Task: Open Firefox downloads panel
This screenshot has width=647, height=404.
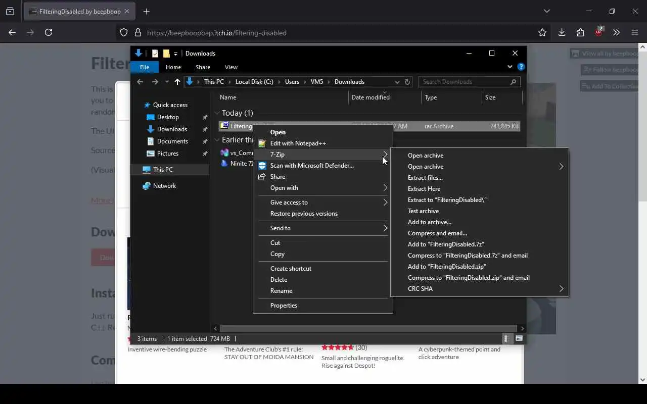Action: coord(562,32)
